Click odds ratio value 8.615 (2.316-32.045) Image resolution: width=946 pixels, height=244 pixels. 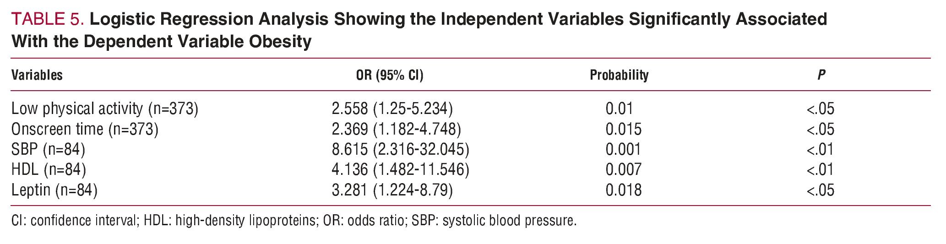400,150
